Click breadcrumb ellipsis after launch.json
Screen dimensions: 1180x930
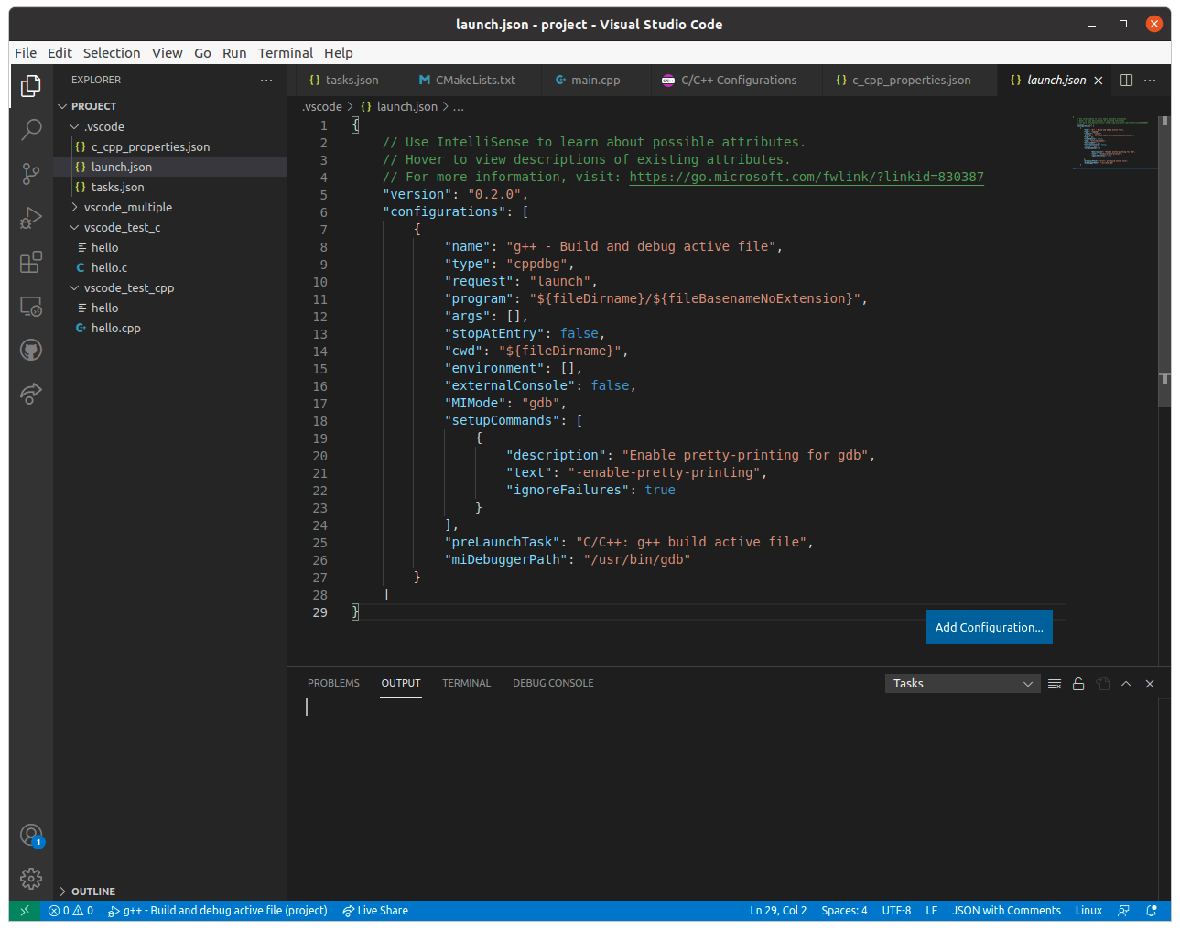click(459, 107)
